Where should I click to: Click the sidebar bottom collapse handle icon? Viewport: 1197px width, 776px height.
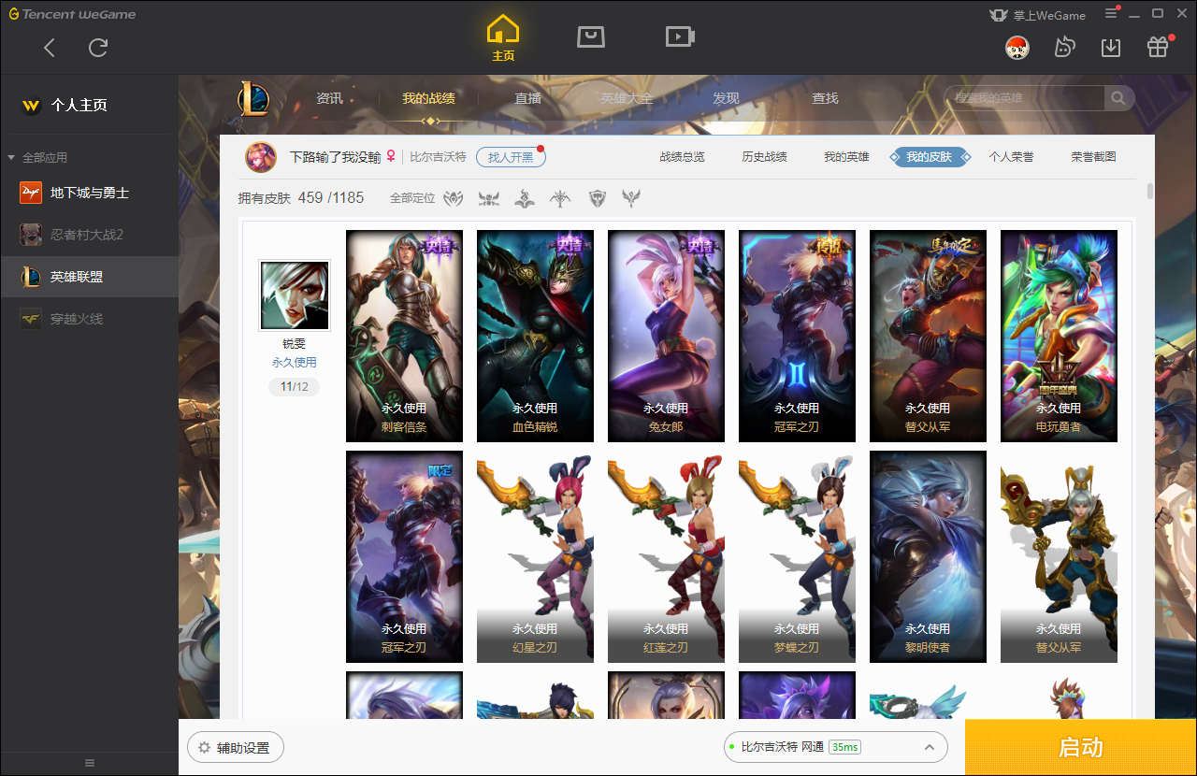pos(90,763)
